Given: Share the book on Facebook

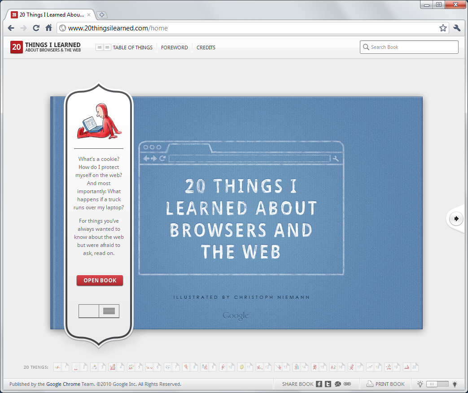Looking at the screenshot, I should click(319, 384).
